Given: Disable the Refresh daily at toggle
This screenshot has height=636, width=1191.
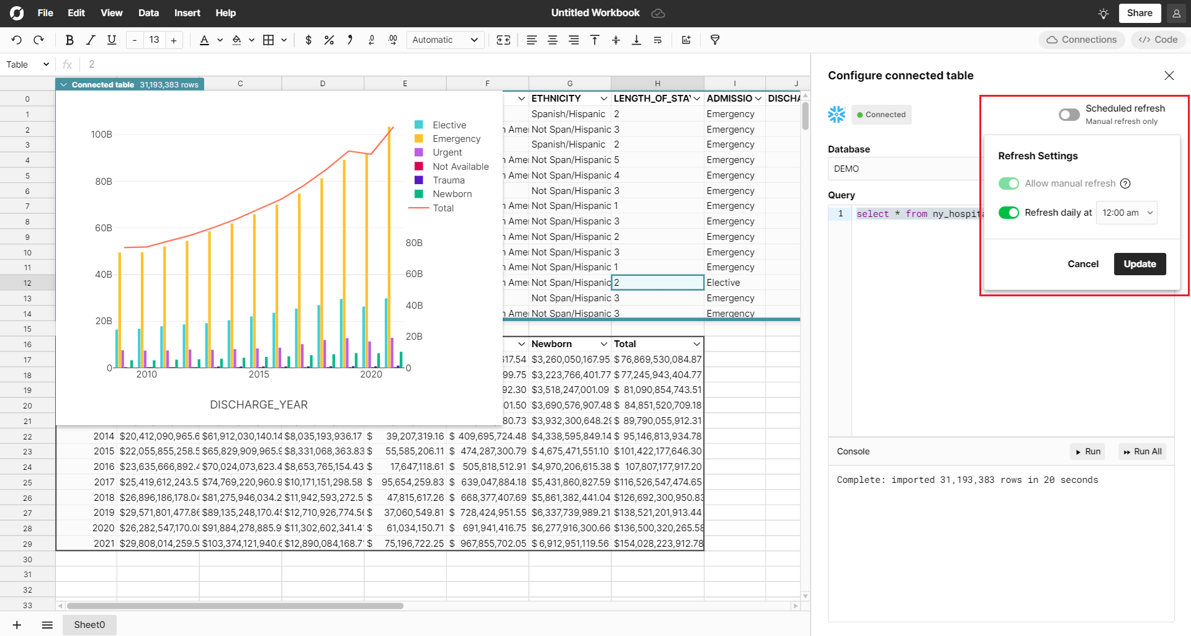Looking at the screenshot, I should point(1009,213).
